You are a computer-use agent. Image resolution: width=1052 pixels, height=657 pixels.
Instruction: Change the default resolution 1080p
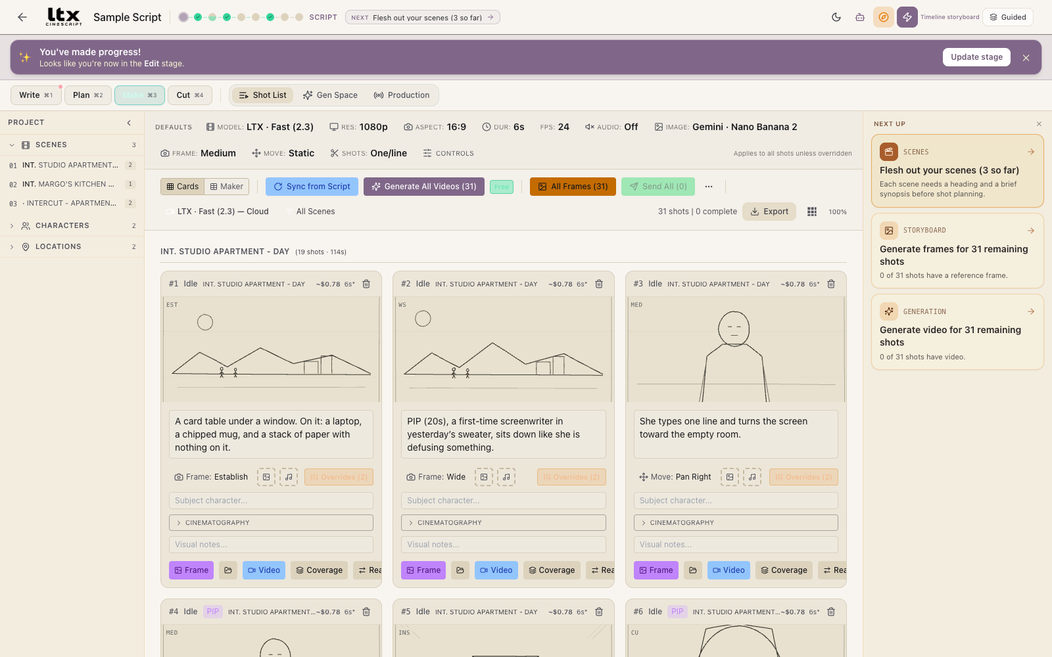tap(358, 127)
